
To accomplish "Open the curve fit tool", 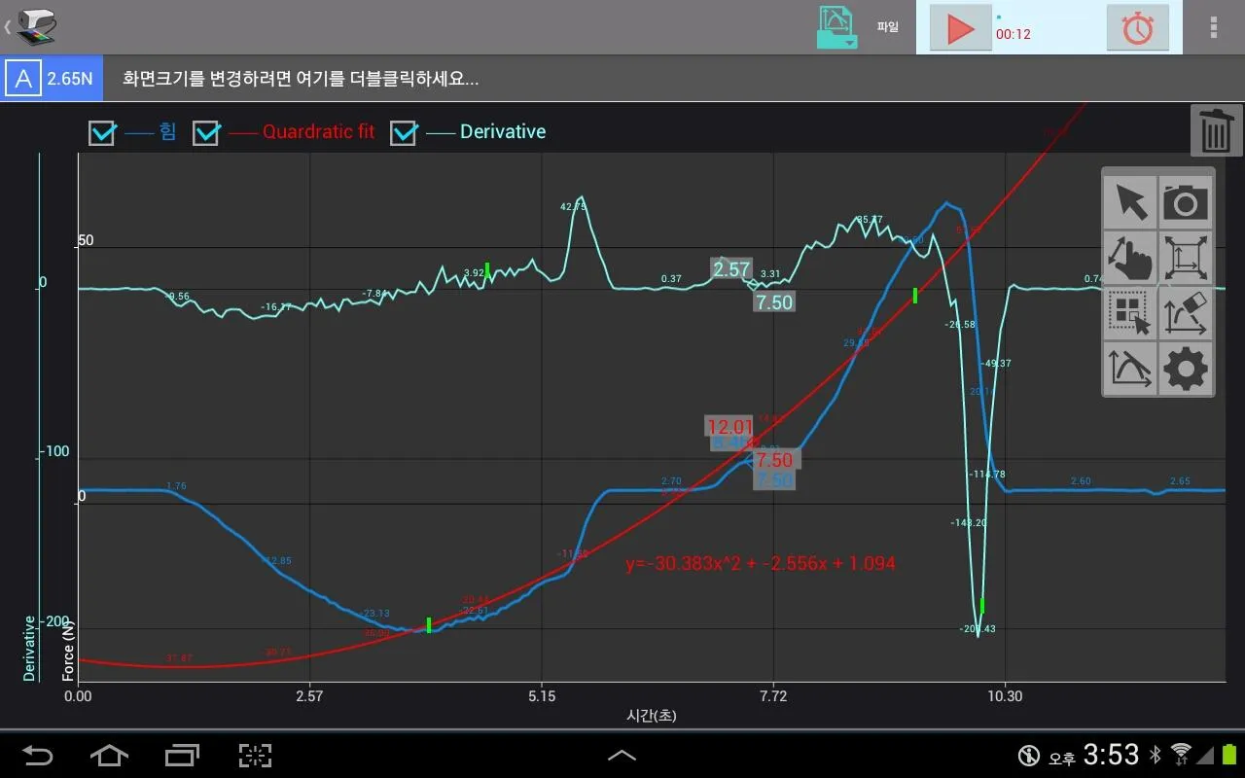I will tap(1129, 369).
